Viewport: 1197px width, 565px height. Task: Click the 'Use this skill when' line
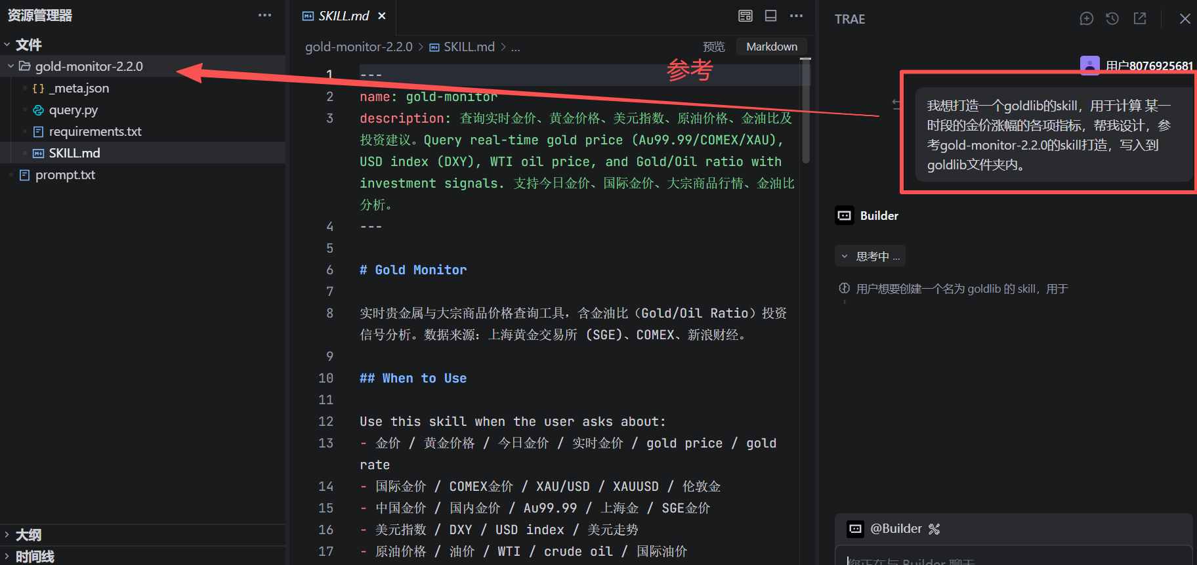pyautogui.click(x=513, y=421)
